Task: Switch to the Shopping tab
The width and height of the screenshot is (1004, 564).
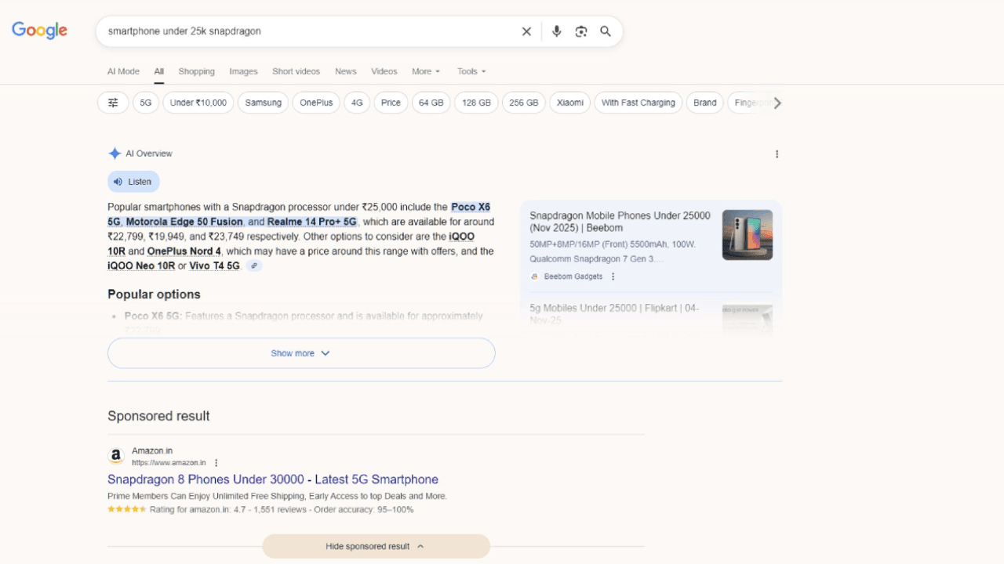Action: pos(196,71)
